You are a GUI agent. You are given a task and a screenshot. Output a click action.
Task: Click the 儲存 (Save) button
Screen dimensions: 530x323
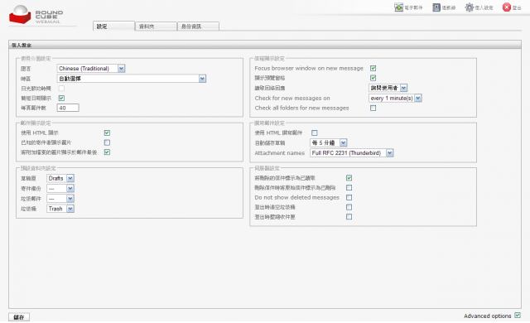[x=19, y=317]
